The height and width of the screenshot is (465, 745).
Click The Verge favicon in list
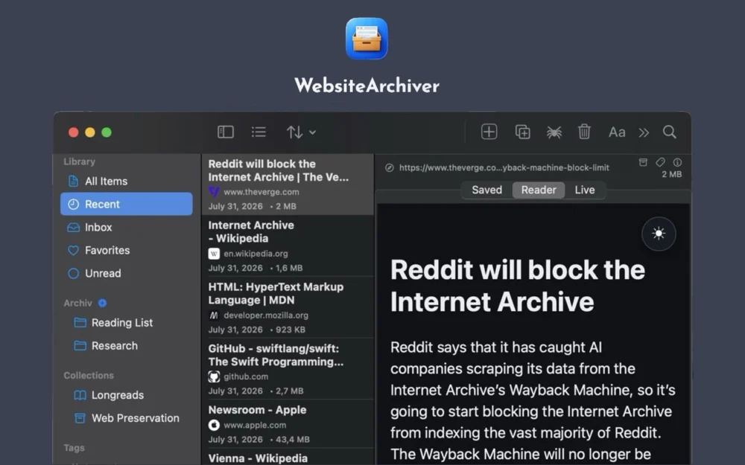tap(214, 192)
